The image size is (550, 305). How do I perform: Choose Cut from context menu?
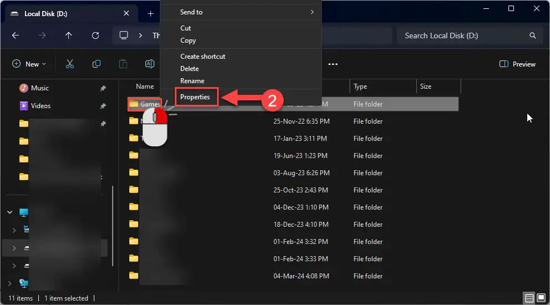point(185,28)
